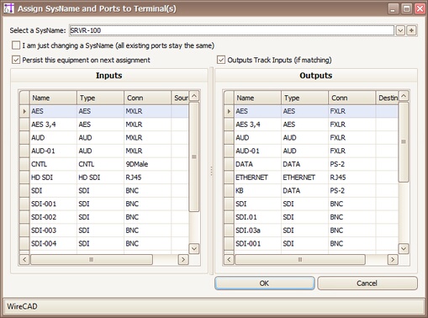Click the '9DMale' connector cell in Inputs
Screen dimensions: 428x318
tap(147, 164)
